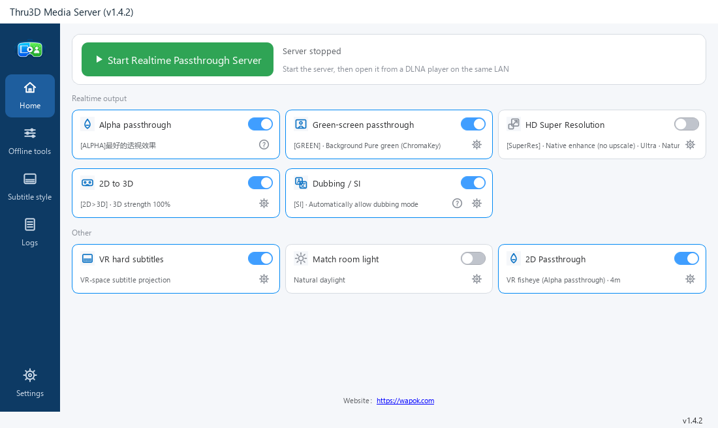Click Dubbing / SI help question icon
Image resolution: width=718 pixels, height=428 pixels.
coord(457,204)
